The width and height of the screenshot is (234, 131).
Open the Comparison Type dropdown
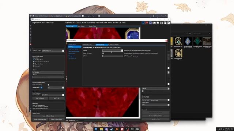pos(53,95)
